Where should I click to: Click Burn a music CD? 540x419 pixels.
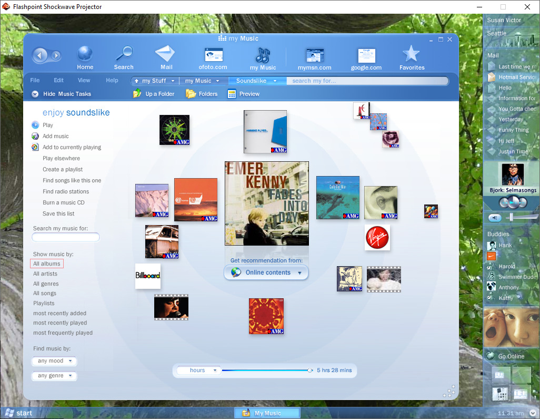pyautogui.click(x=63, y=202)
